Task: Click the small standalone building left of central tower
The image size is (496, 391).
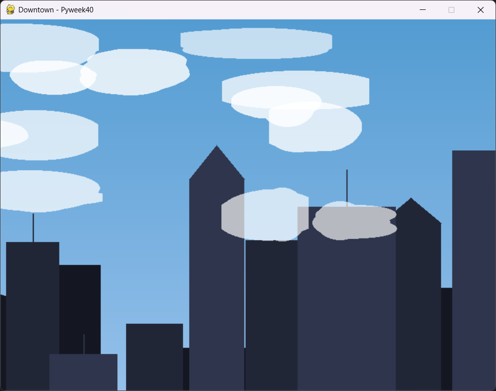Action: 154,356
